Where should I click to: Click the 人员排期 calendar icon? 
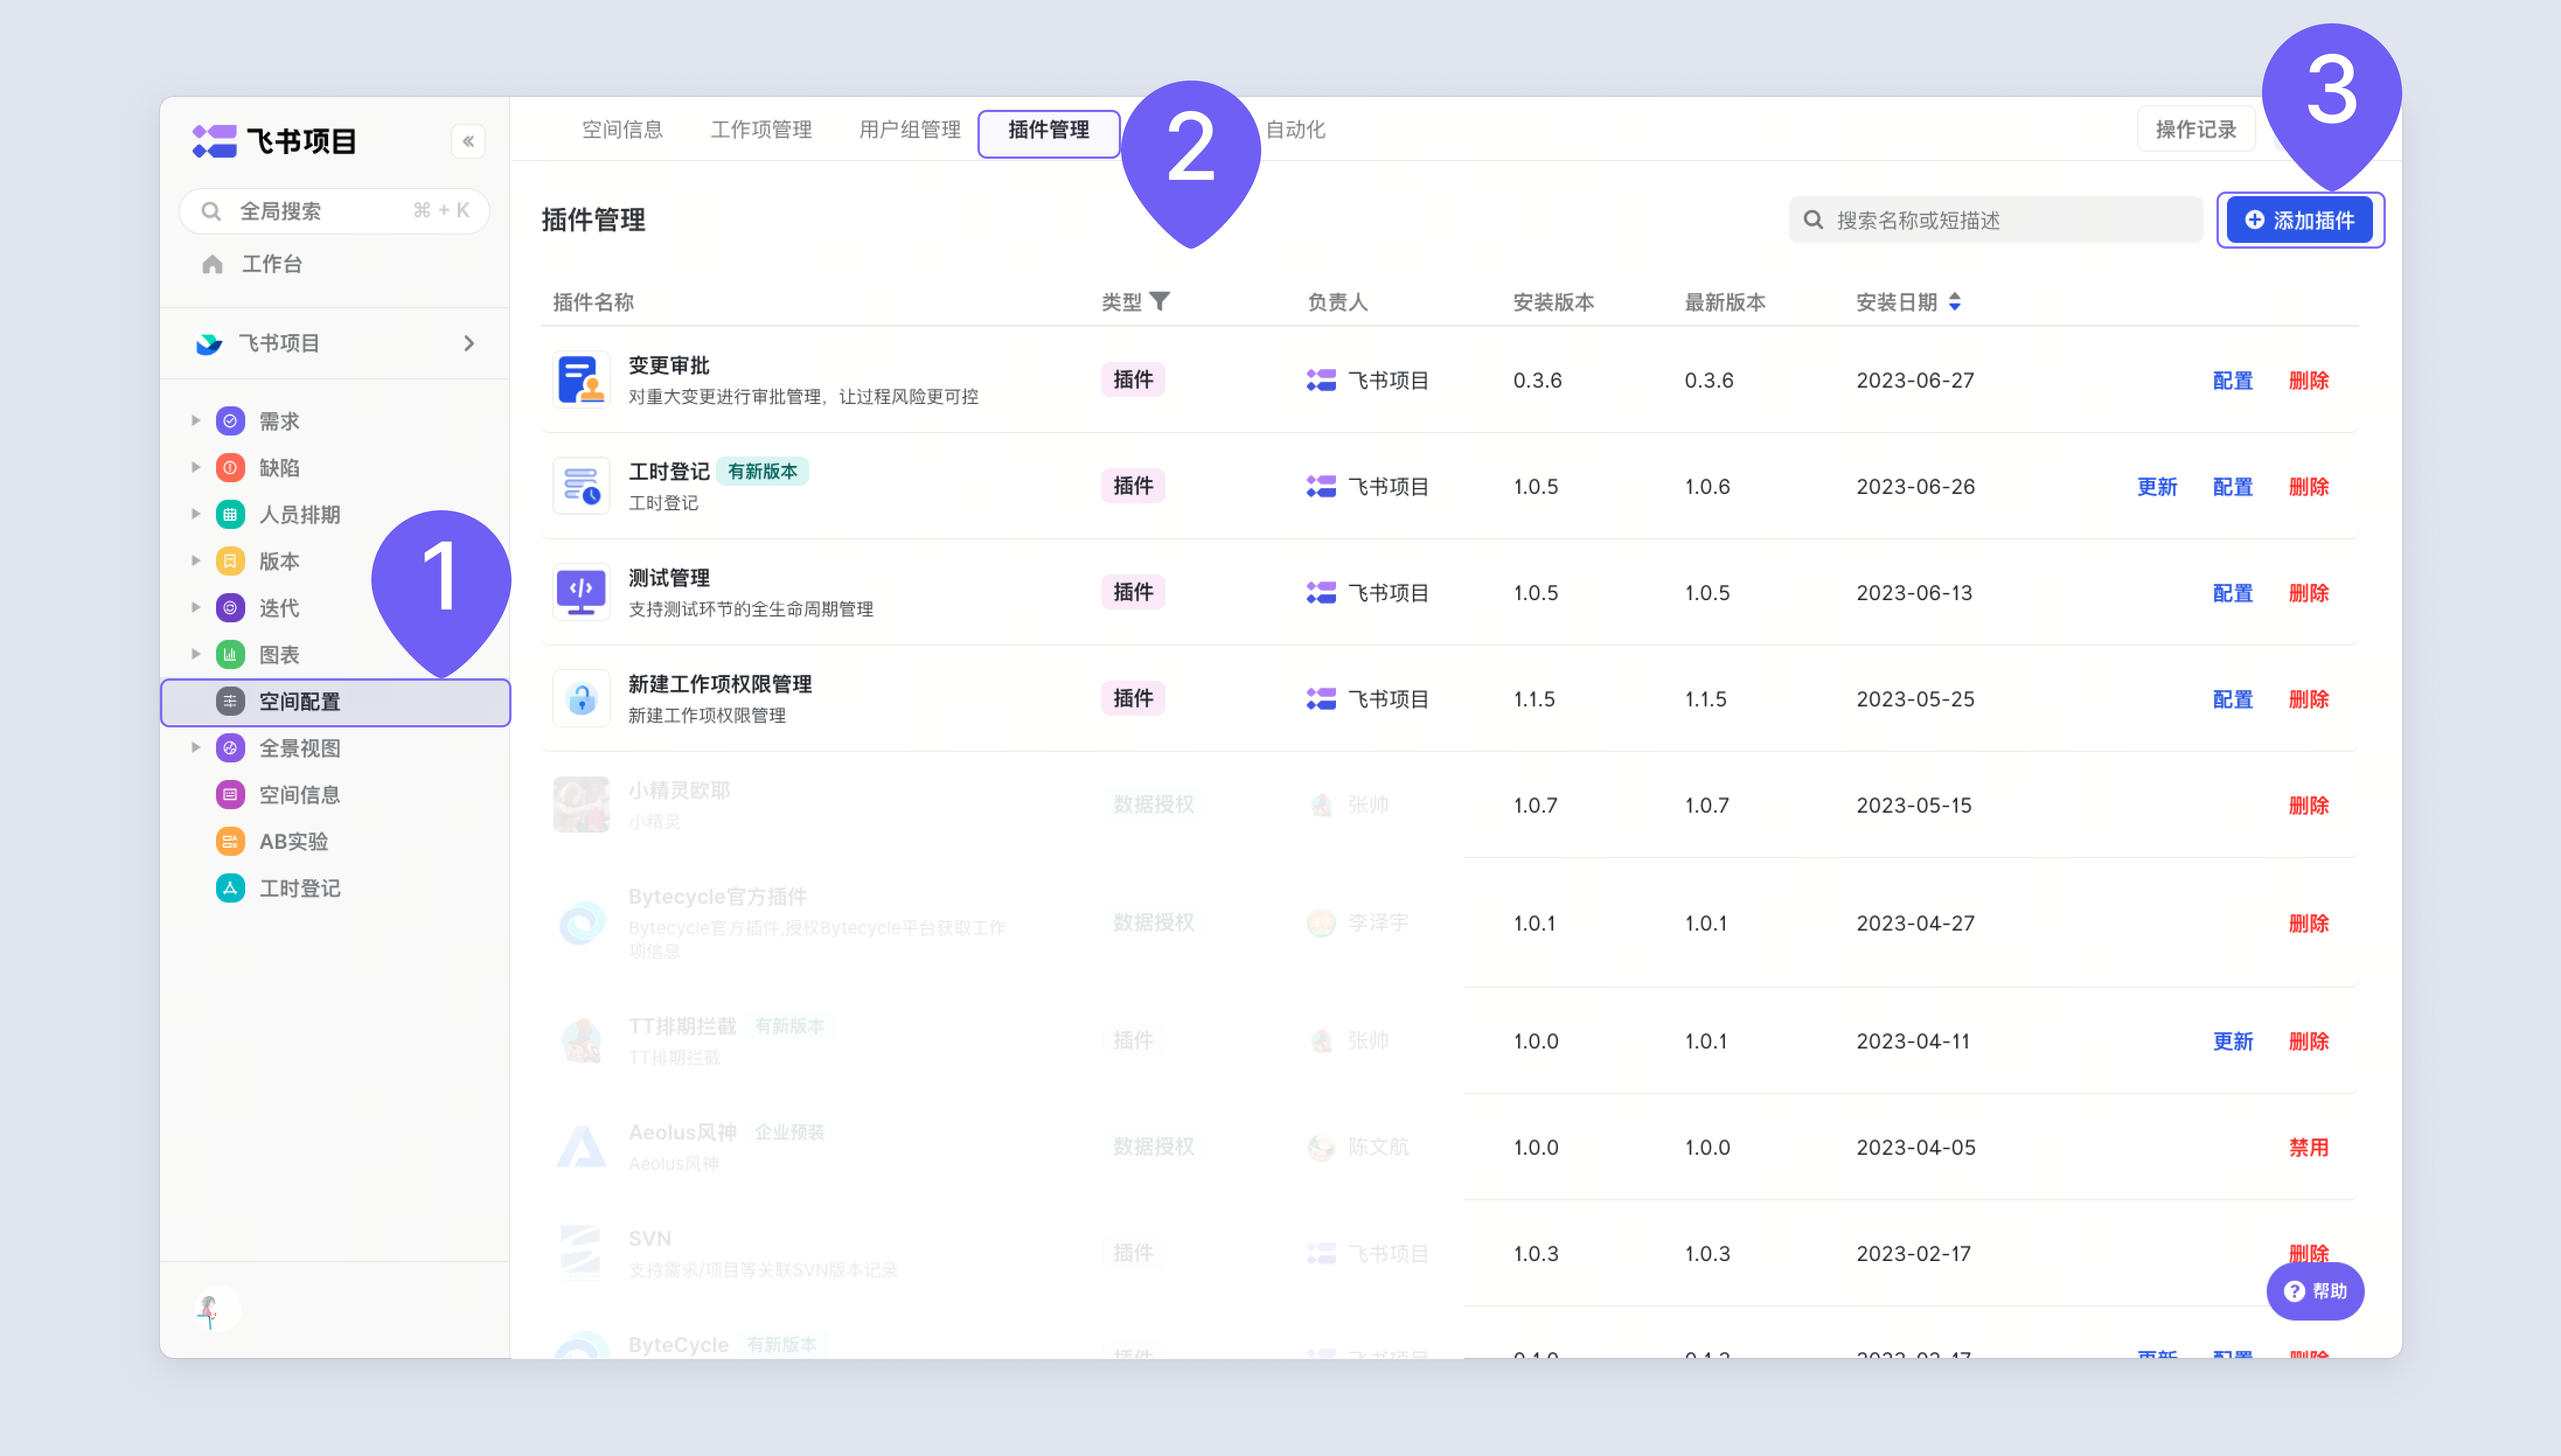(230, 515)
